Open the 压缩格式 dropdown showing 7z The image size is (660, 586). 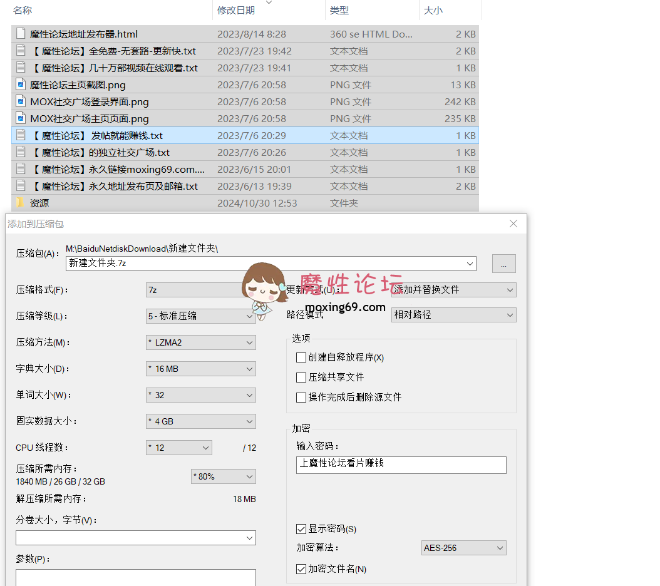[200, 290]
